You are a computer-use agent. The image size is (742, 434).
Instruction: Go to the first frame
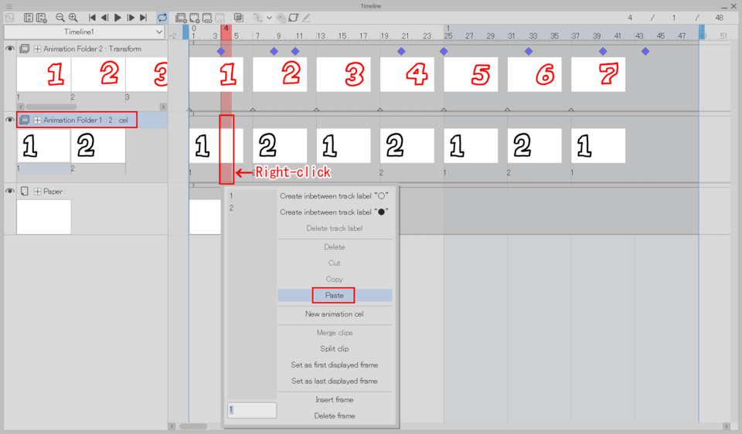coord(92,18)
